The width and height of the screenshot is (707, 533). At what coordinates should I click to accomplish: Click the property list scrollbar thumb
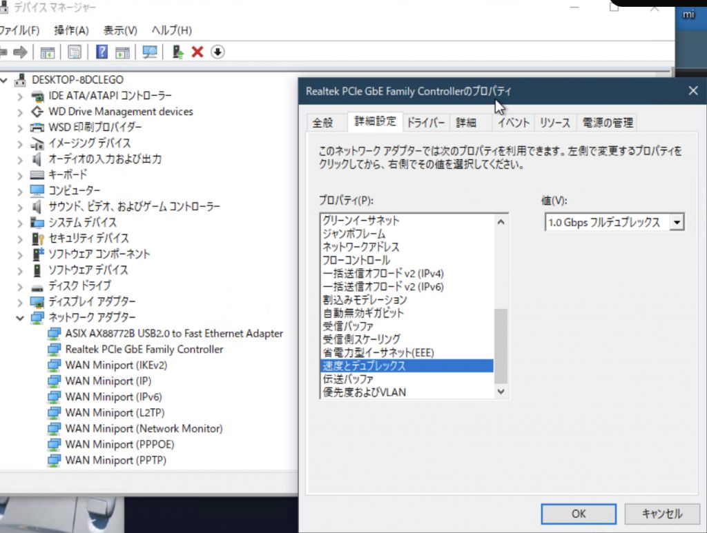tap(501, 345)
